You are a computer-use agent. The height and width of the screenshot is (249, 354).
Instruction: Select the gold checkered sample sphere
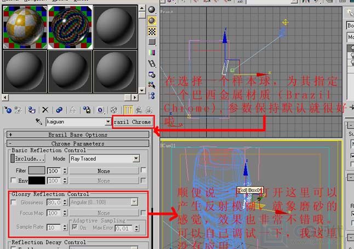25,27
